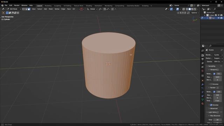Toggle Z axis mirror button
This screenshot has height=126, width=224.
[185, 13]
